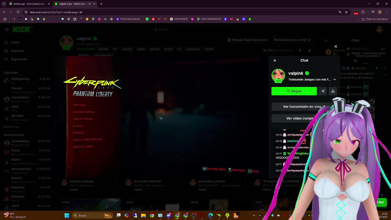Open Siguiendo in the sidebar
Viewport: 391px width, 220px height.
click(x=19, y=59)
